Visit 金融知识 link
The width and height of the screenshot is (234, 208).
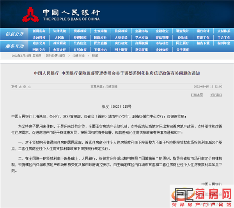tap(162, 50)
